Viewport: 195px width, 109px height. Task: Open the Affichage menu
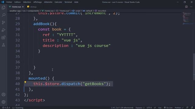click(37, 2)
